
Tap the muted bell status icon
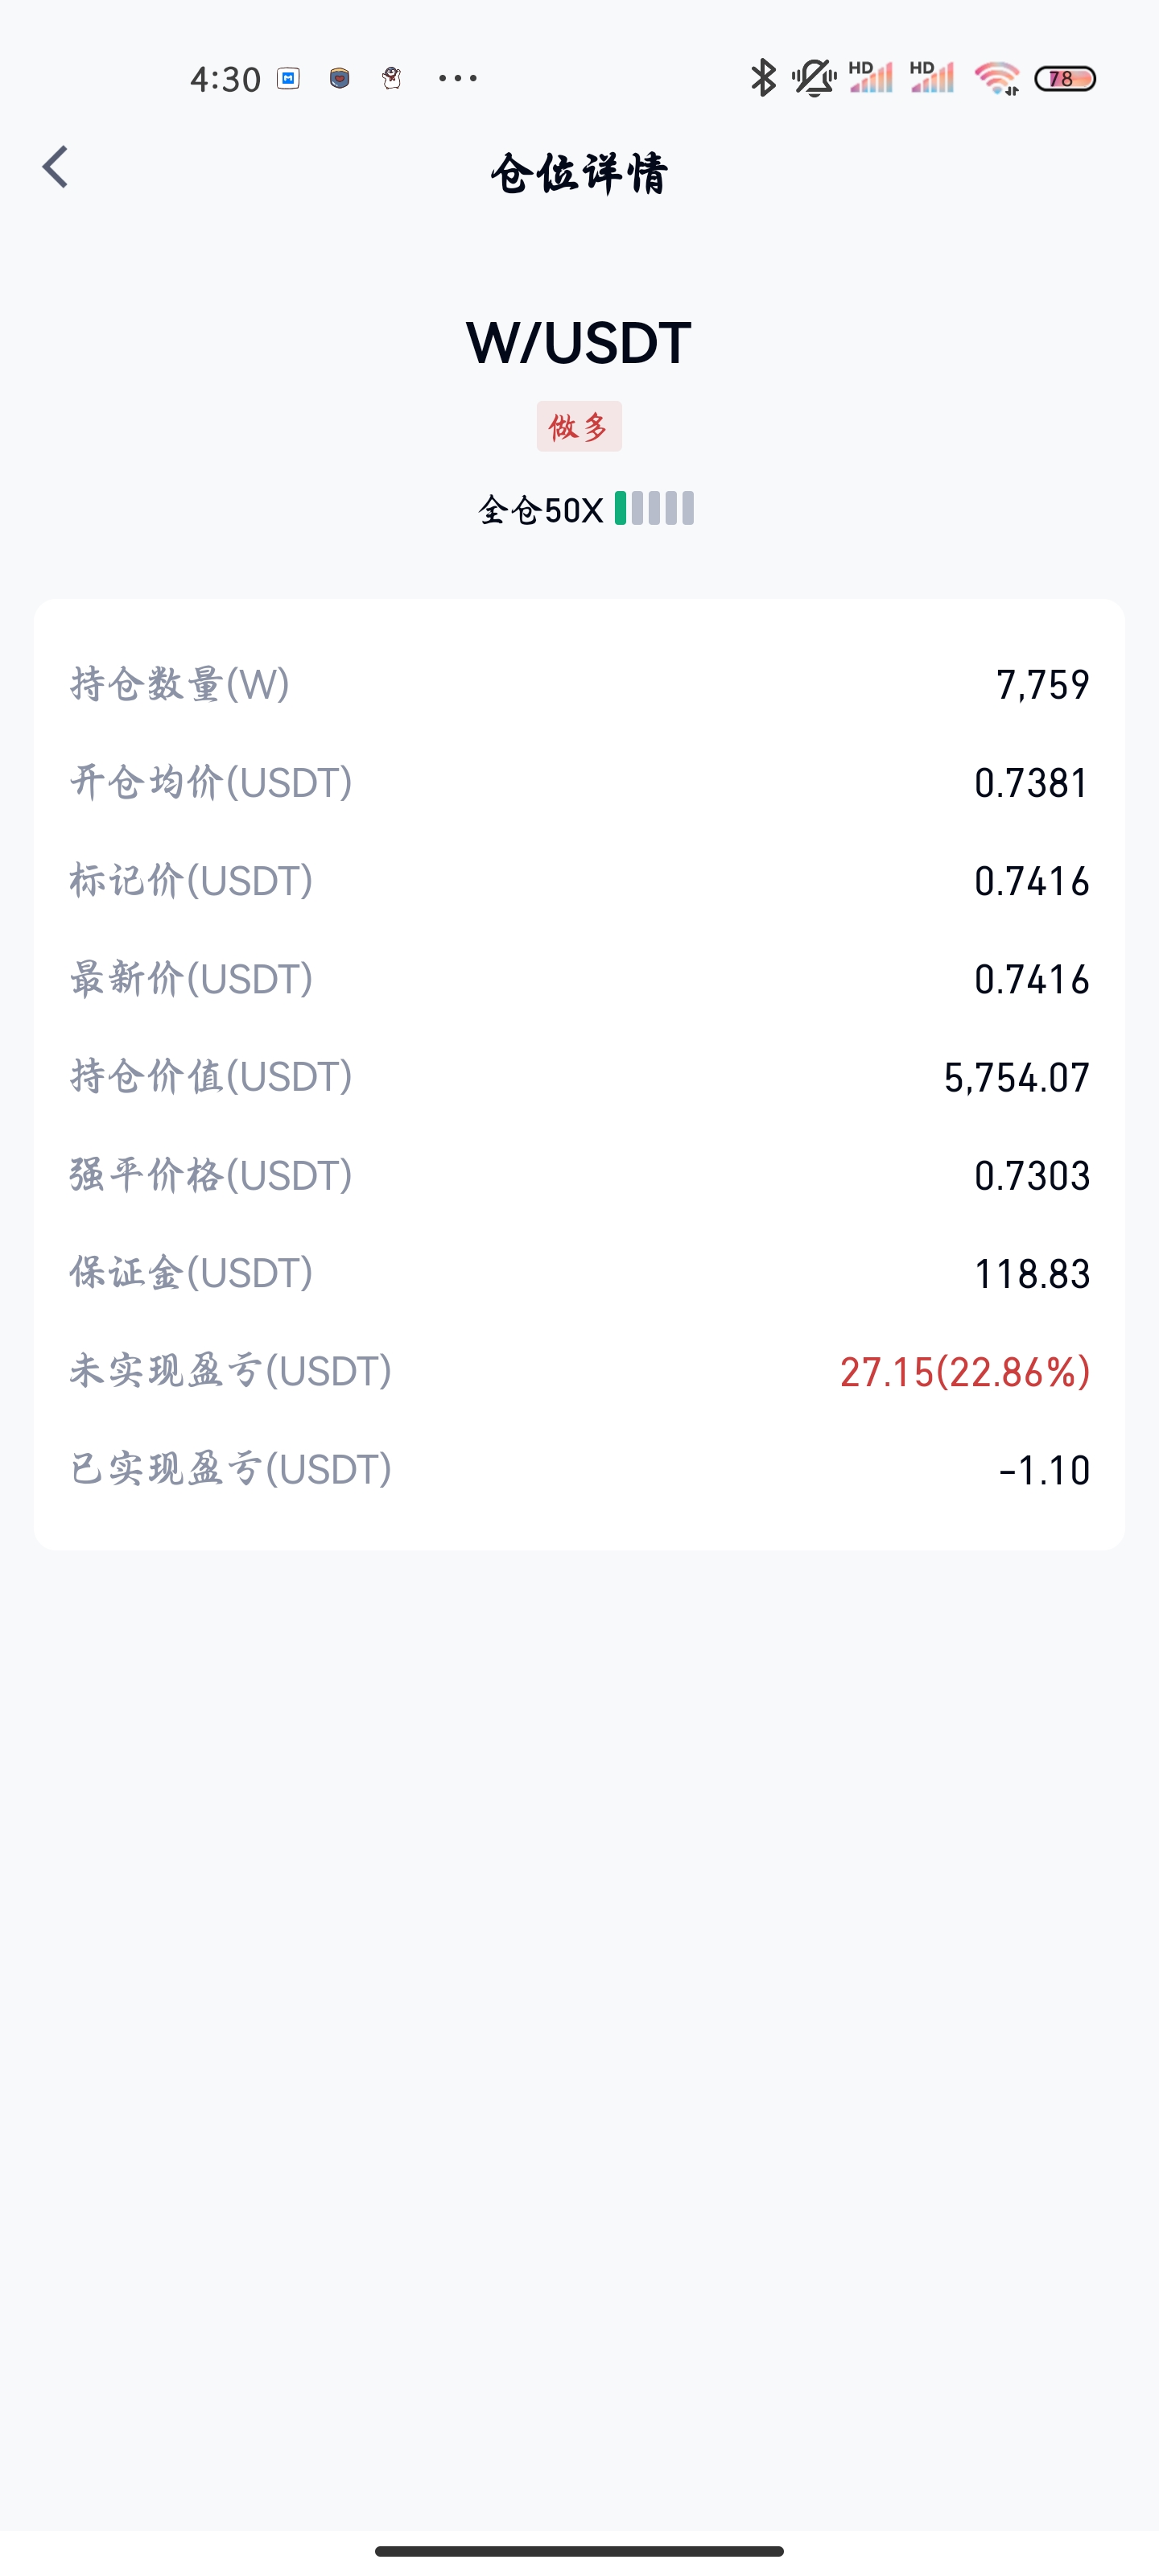814,78
